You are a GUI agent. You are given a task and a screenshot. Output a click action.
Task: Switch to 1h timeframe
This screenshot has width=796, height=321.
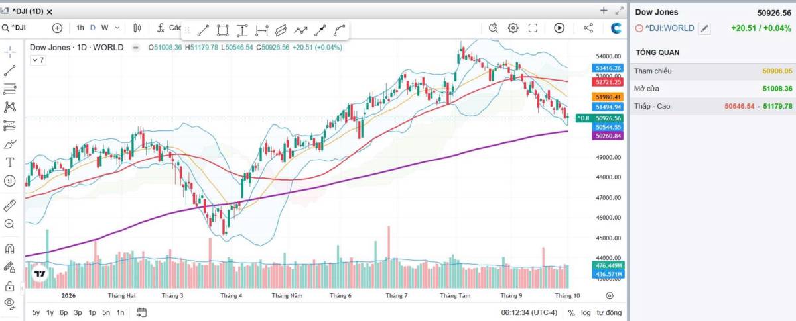tap(80, 28)
